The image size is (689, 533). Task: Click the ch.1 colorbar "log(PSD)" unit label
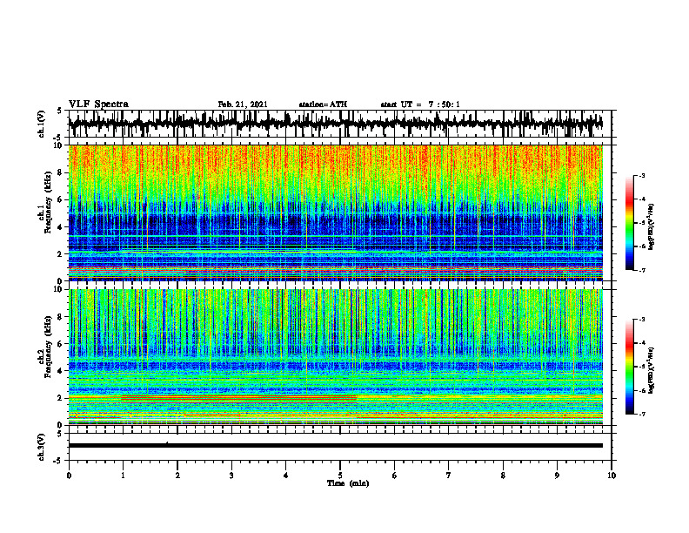(652, 227)
